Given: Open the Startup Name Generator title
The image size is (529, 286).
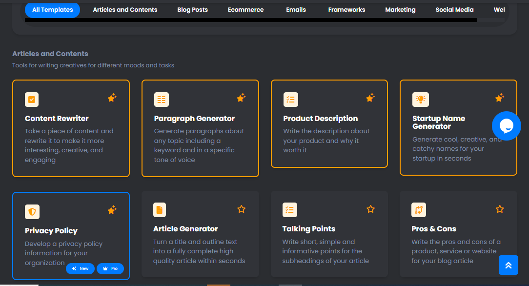Looking at the screenshot, I should [x=439, y=123].
